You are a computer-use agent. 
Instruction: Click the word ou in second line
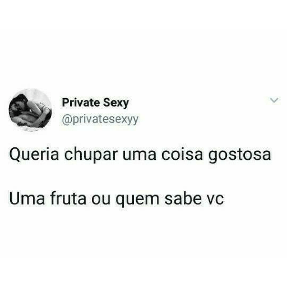coord(101,200)
